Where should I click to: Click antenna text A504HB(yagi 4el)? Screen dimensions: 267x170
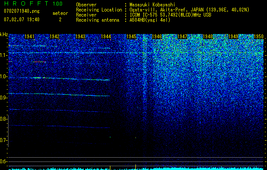(x=150, y=20)
